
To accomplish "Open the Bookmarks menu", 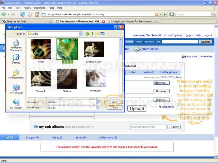I will (x=40, y=7).
